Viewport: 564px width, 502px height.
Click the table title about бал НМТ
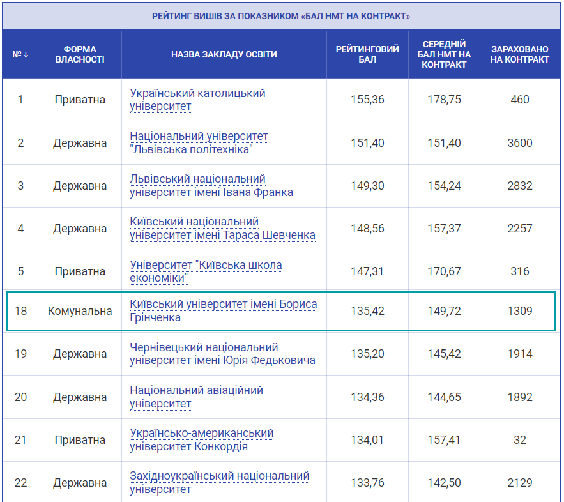pos(281,16)
